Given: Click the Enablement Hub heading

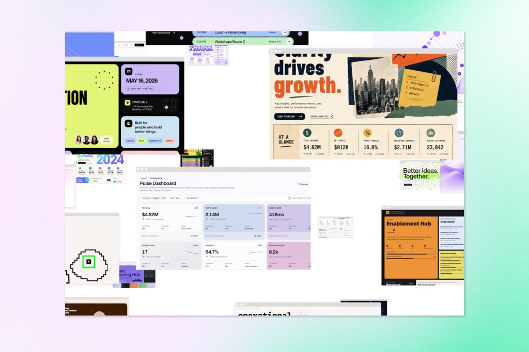Looking at the screenshot, I should tap(409, 223).
